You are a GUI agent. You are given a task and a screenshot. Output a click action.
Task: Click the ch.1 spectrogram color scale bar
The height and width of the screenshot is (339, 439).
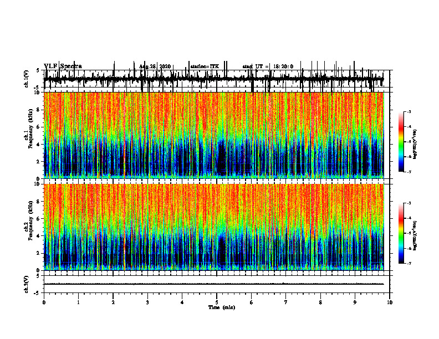401,142
